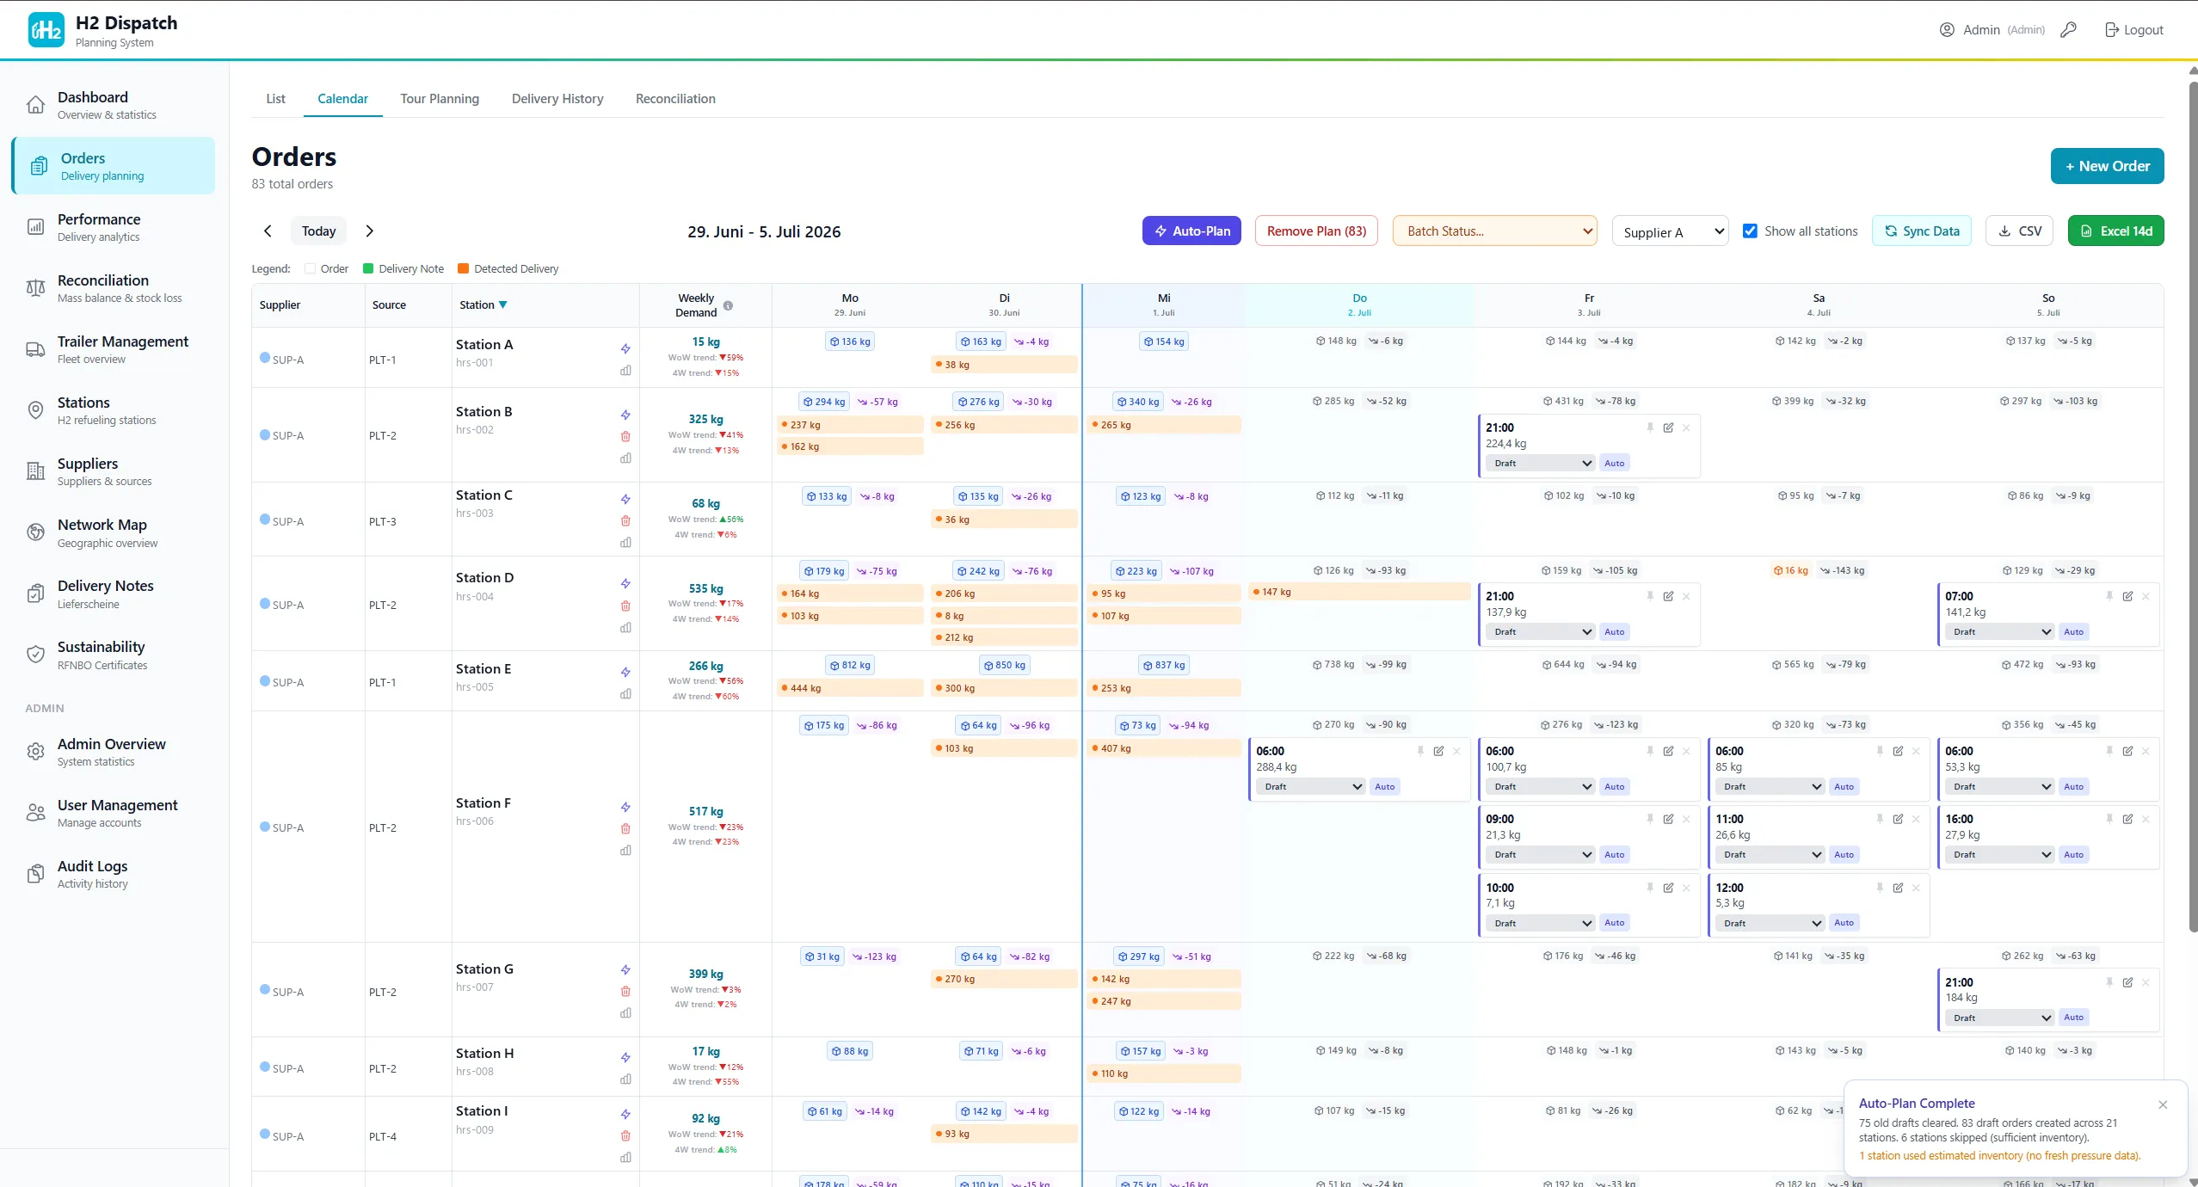
Task: Edit the Station G 184 kg order
Action: click(x=2127, y=982)
